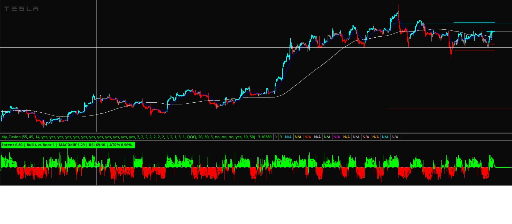Select the long thick dark-red level line
Viewport: 512px width, 224px height.
pos(473,51)
